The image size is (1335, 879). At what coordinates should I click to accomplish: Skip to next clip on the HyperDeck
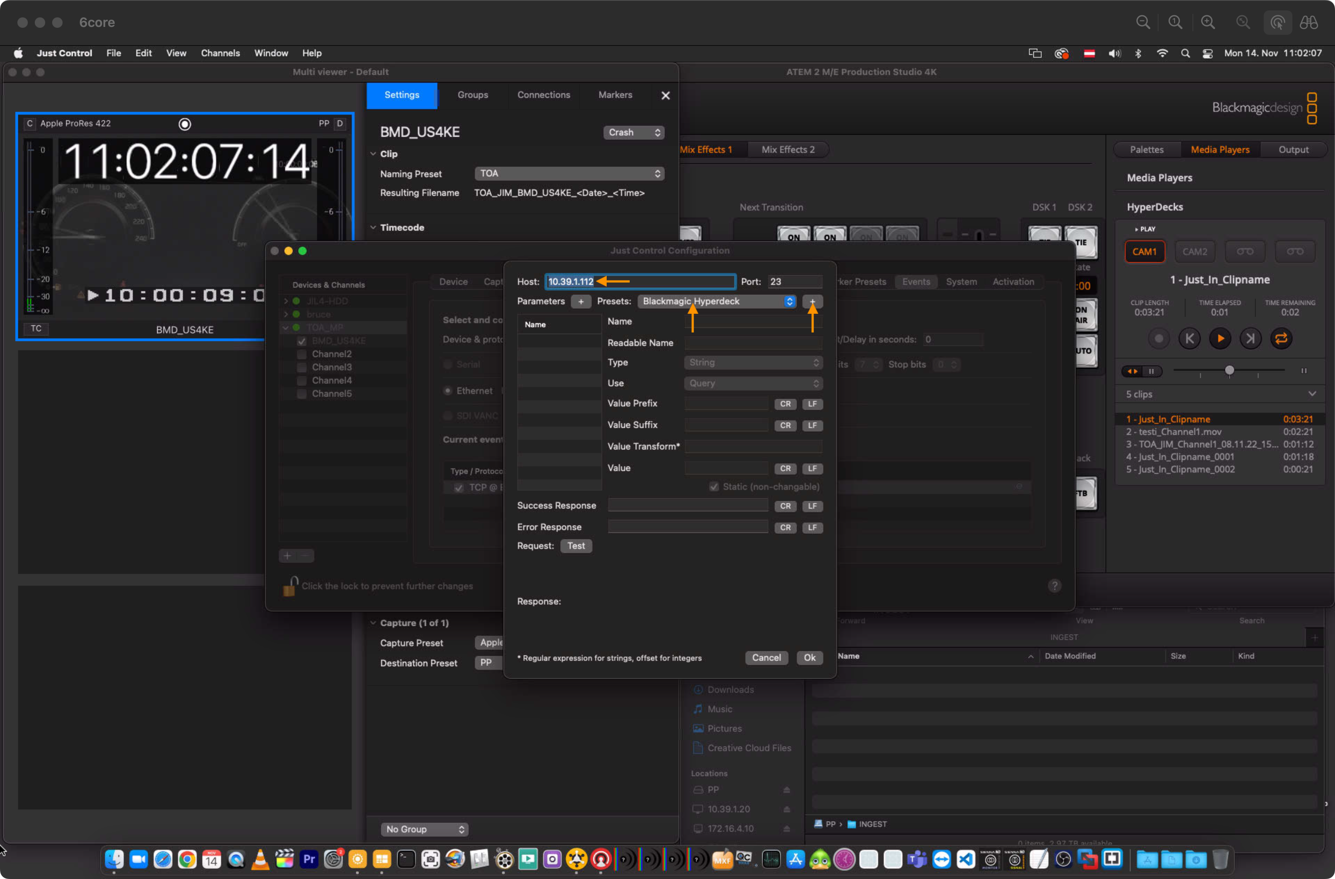[x=1250, y=338]
